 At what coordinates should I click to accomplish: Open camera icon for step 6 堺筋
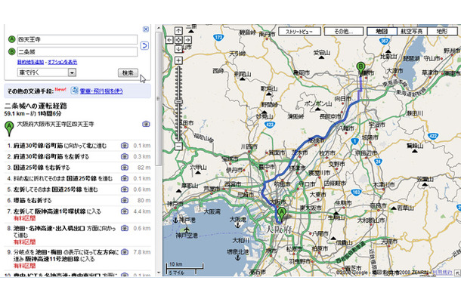click(x=125, y=200)
